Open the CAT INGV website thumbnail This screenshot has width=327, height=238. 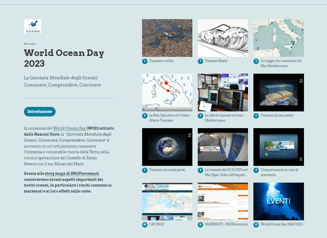click(x=167, y=201)
